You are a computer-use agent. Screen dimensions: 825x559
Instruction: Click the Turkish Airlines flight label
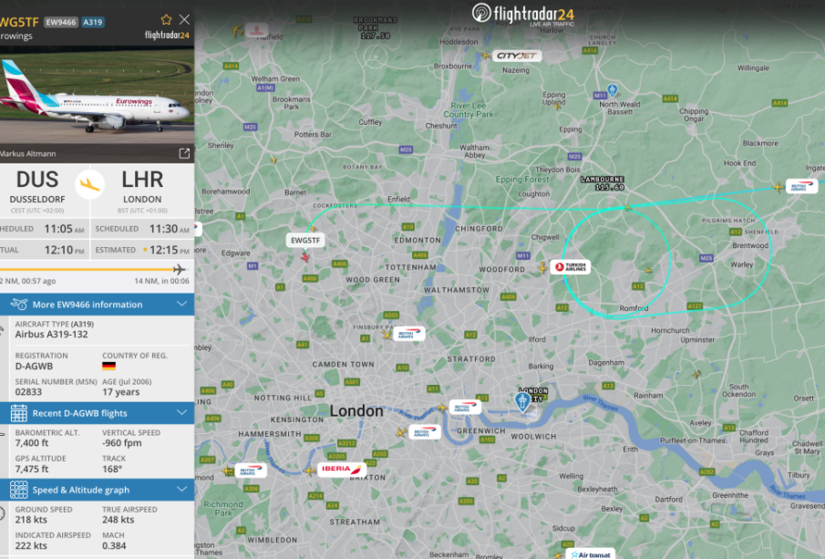click(571, 267)
